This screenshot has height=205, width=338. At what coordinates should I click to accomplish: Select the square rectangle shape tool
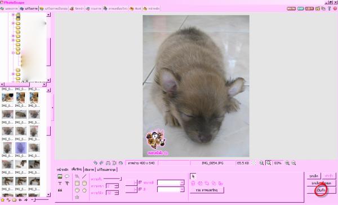[77, 183]
